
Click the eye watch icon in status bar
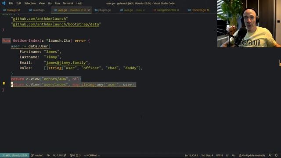click(48, 155)
